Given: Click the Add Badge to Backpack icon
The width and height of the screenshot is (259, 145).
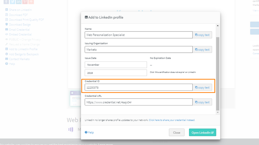Looking at the screenshot, I should pyautogui.click(x=6, y=54).
